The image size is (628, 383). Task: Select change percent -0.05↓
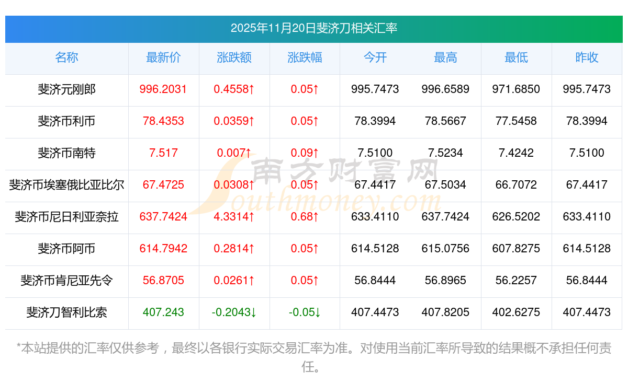click(x=305, y=312)
